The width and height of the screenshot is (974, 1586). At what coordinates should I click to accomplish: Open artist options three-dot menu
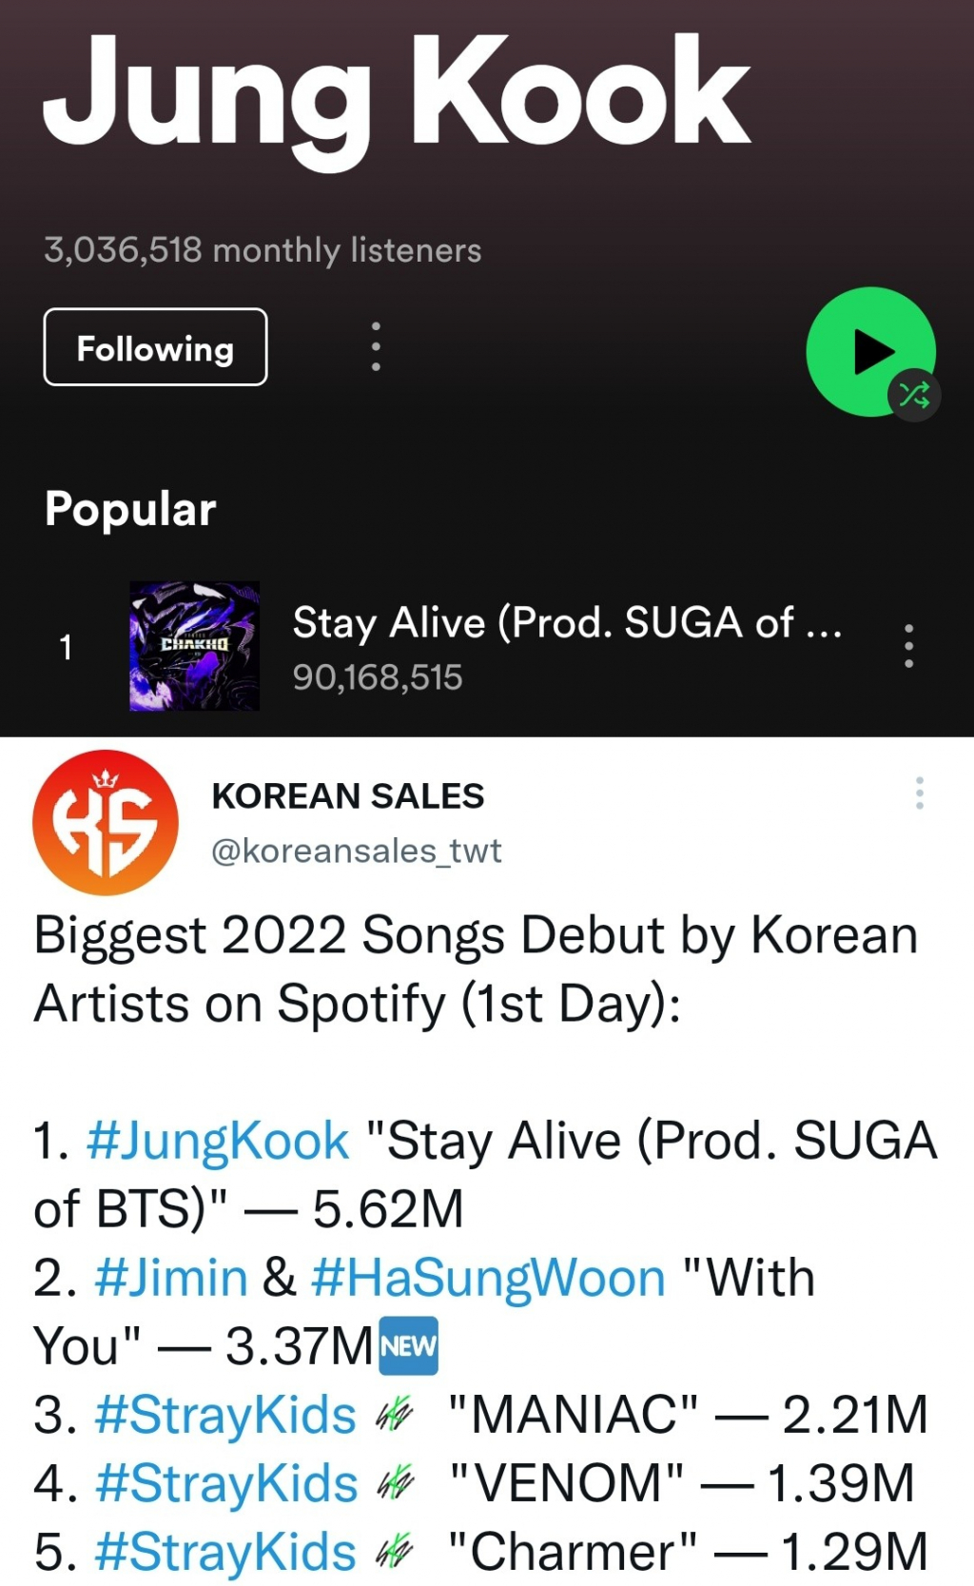tap(376, 346)
